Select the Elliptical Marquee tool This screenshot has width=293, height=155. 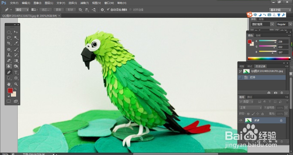(x=9, y=32)
